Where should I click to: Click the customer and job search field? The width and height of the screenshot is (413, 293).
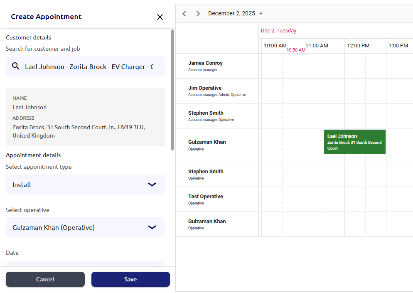(89, 66)
